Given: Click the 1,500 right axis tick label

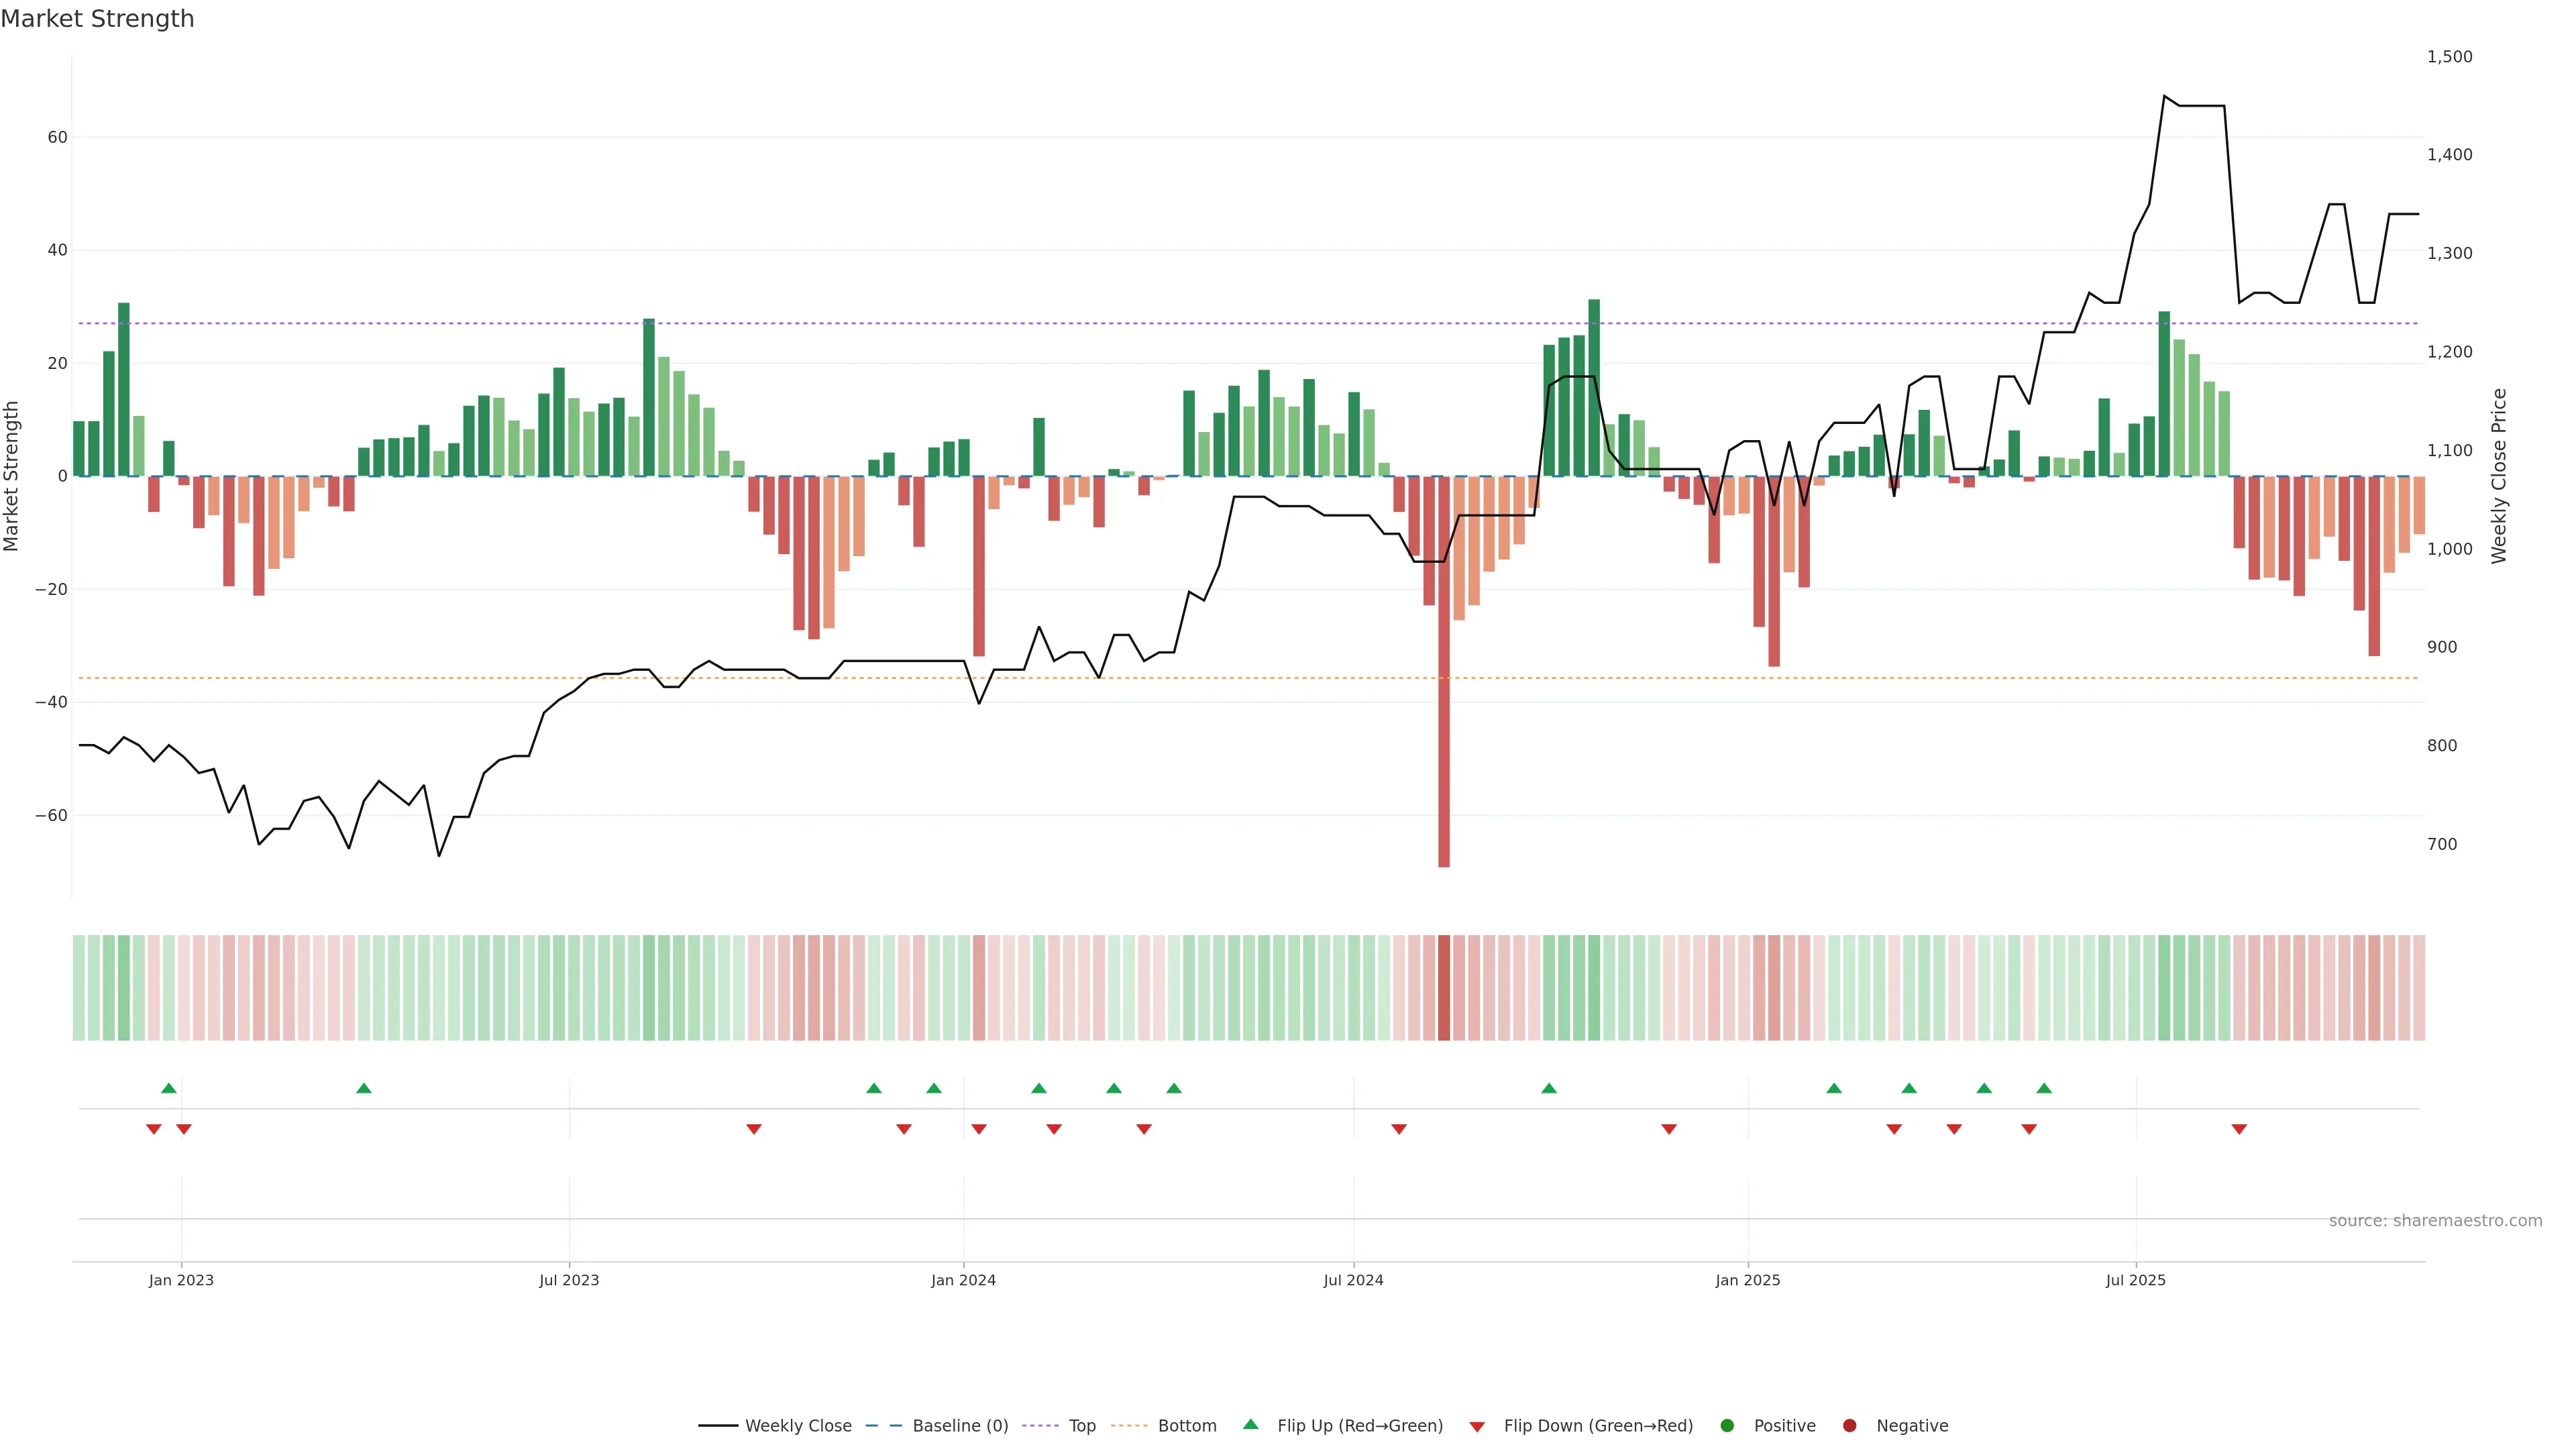Looking at the screenshot, I should pos(2449,57).
